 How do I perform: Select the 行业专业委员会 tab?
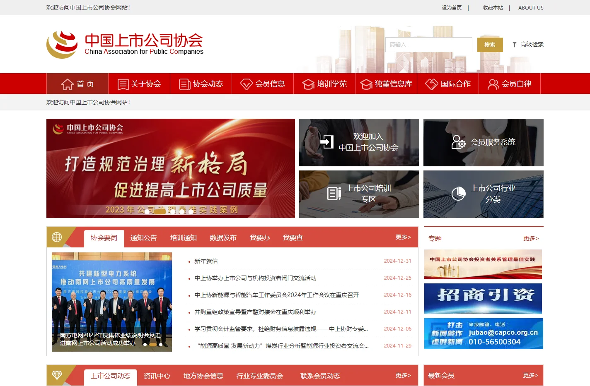[260, 376]
